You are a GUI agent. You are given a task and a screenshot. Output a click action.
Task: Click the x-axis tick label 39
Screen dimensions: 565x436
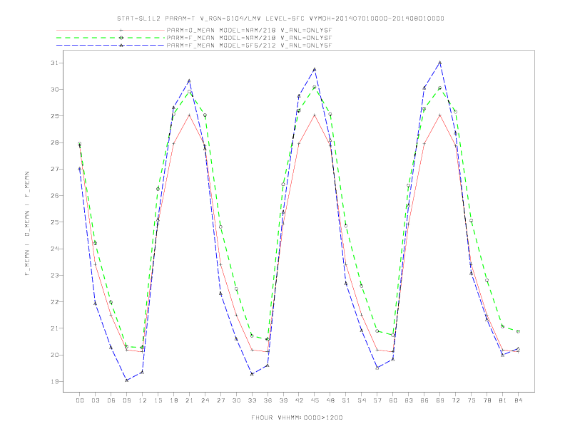point(283,400)
